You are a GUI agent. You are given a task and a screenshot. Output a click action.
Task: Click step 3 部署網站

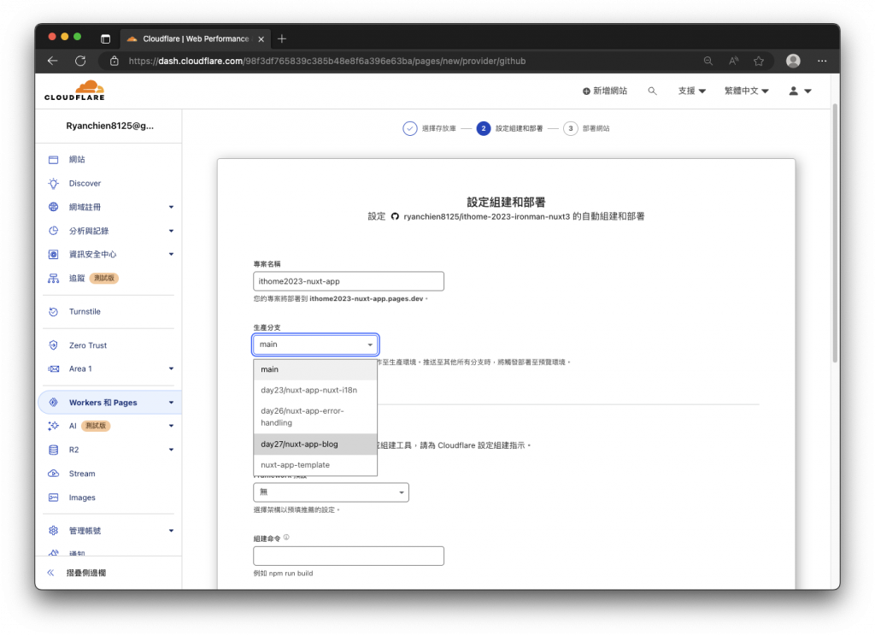[586, 128]
